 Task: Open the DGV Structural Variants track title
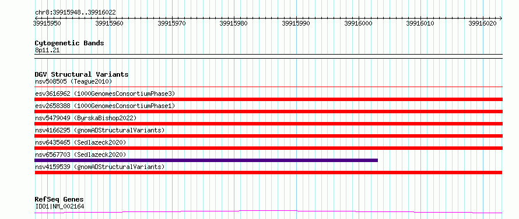click(x=82, y=74)
